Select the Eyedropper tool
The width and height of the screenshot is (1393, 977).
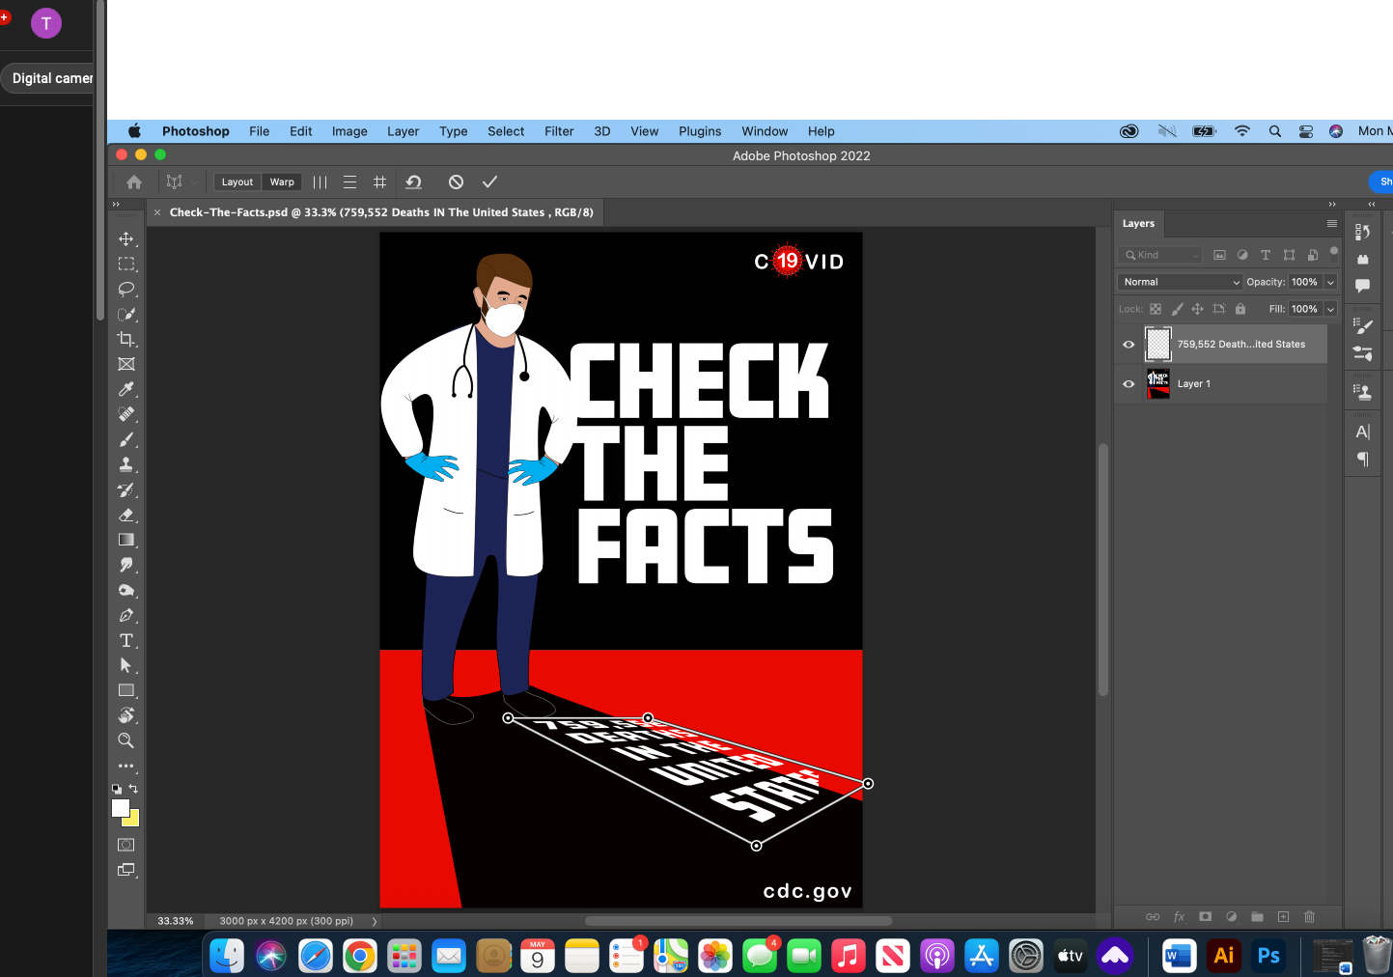pyautogui.click(x=125, y=389)
